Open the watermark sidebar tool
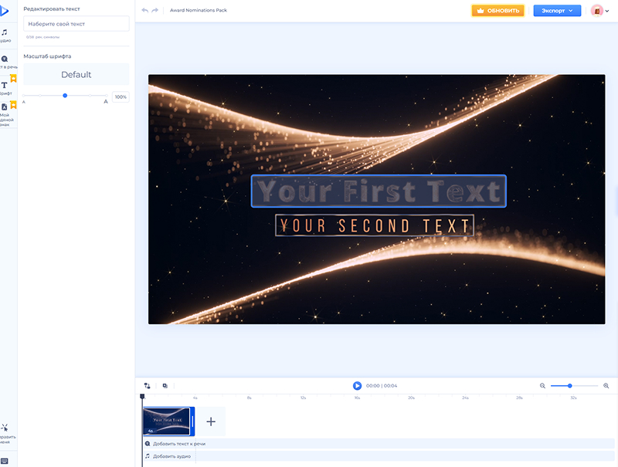This screenshot has width=618, height=467. [5, 113]
